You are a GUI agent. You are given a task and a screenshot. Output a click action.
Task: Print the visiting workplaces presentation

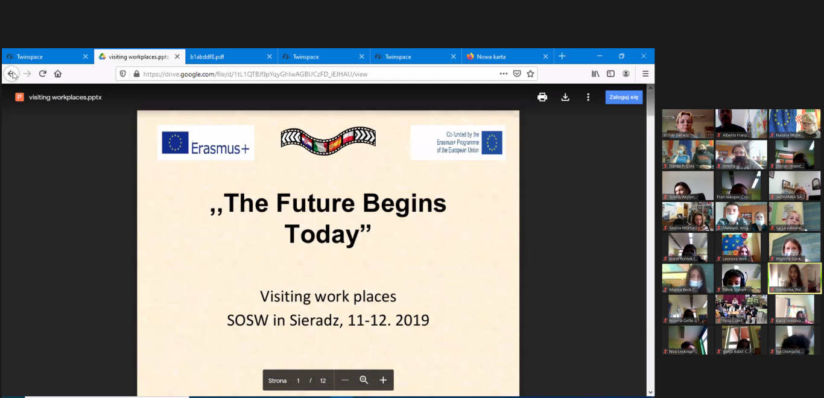click(542, 97)
